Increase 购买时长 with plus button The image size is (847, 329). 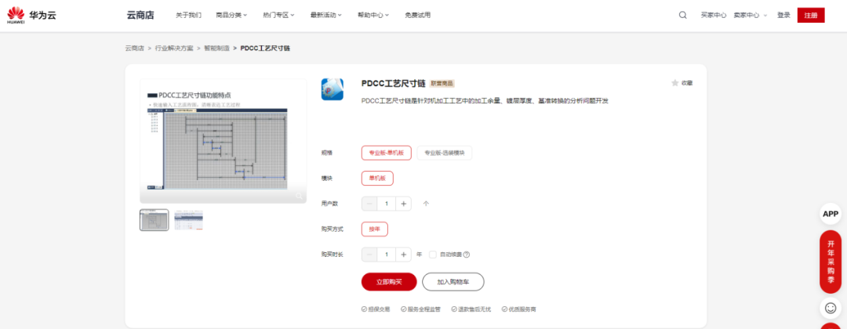click(404, 255)
